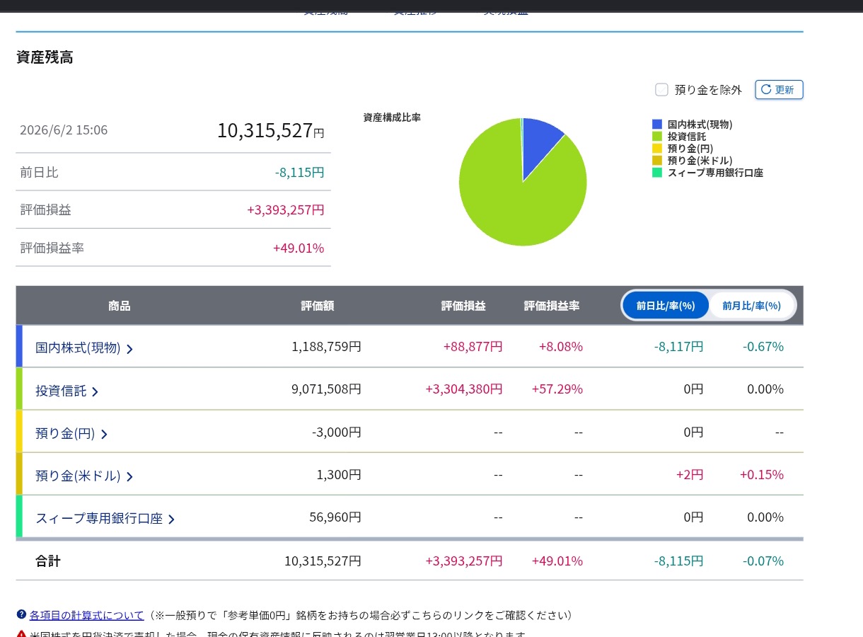The width and height of the screenshot is (863, 637).
Task: Click the blue 国内株式(現物) legend swatch
Action: (x=657, y=125)
